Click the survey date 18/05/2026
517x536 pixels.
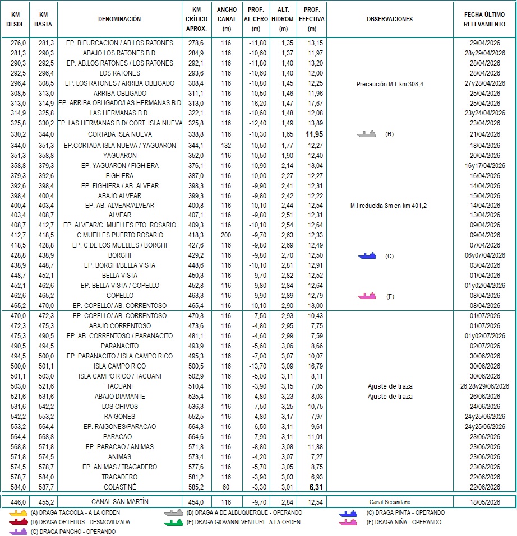[485, 502]
